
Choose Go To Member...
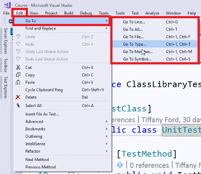(x=155, y=51)
